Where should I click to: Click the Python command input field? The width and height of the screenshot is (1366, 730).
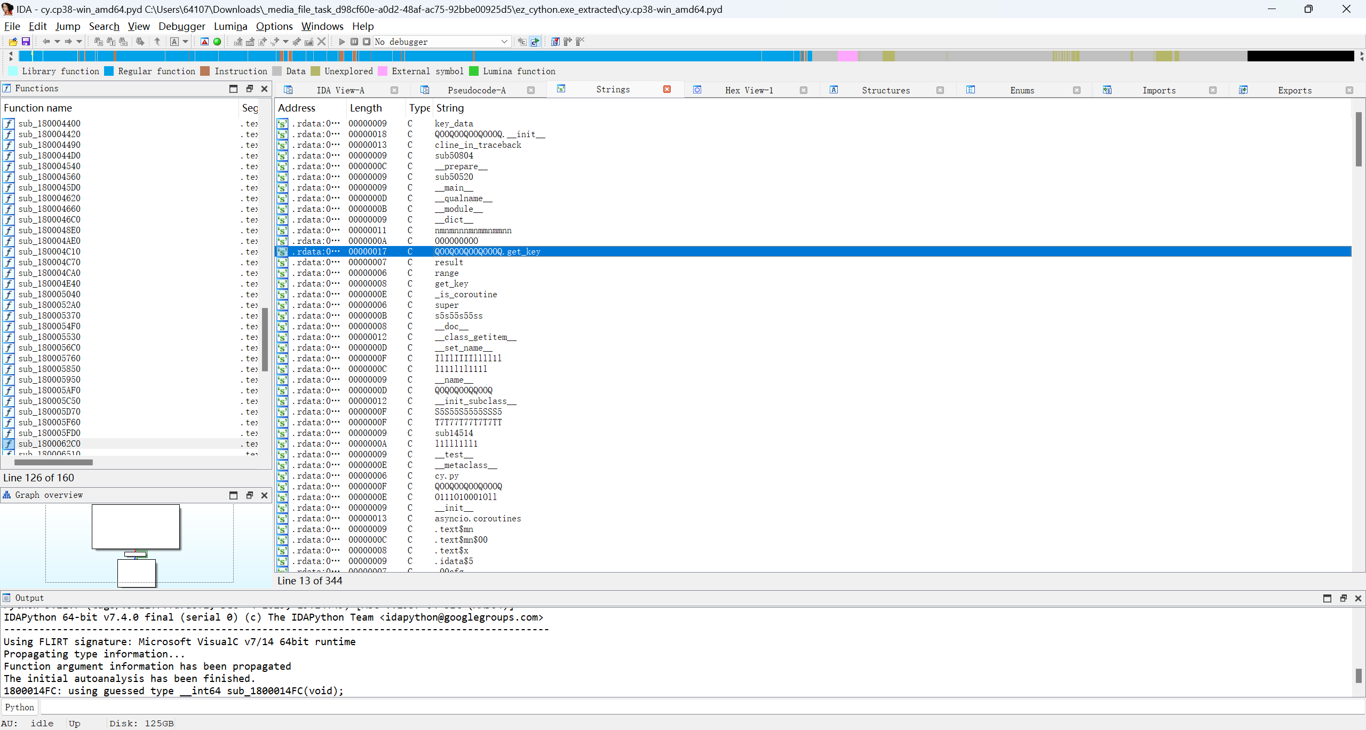pyautogui.click(x=702, y=707)
